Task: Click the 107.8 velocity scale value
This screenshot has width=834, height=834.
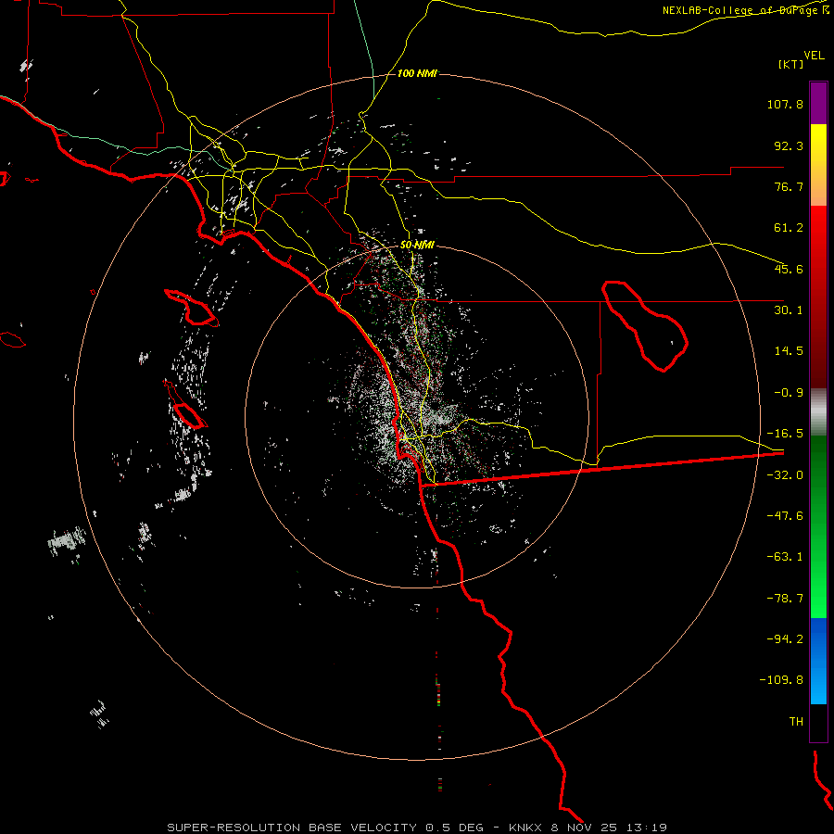Action: tap(785, 104)
